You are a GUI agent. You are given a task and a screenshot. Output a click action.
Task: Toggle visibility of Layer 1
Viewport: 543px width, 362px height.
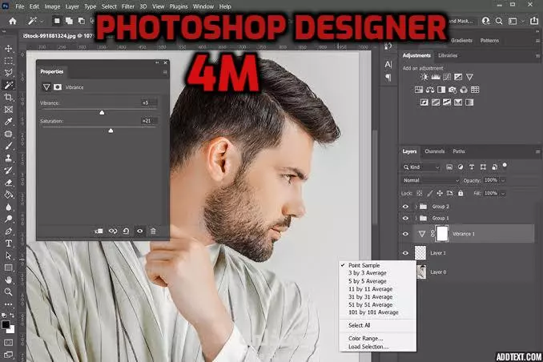405,253
